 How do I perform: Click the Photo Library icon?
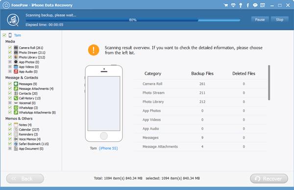pyautogui.click(x=16, y=57)
